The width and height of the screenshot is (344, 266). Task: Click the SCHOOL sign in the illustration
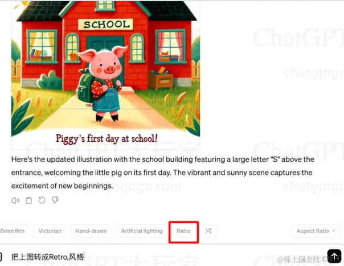coord(106,24)
